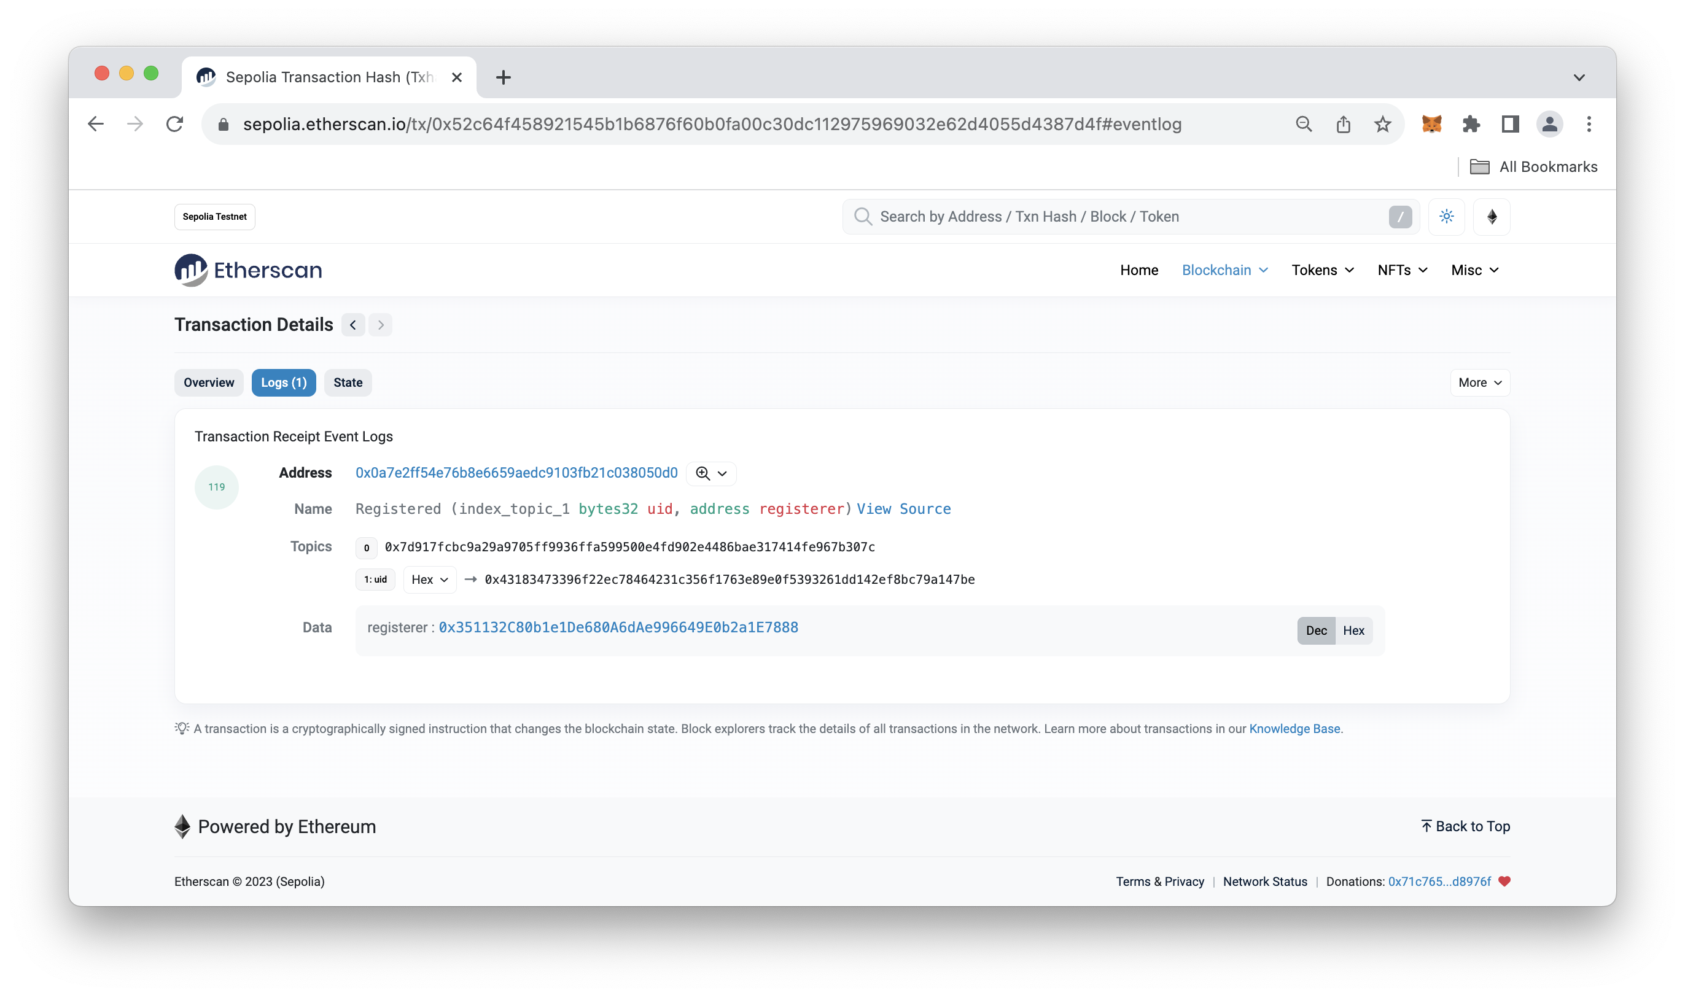The width and height of the screenshot is (1685, 997).
Task: Reload the page with the refresh icon
Action: 174,123
